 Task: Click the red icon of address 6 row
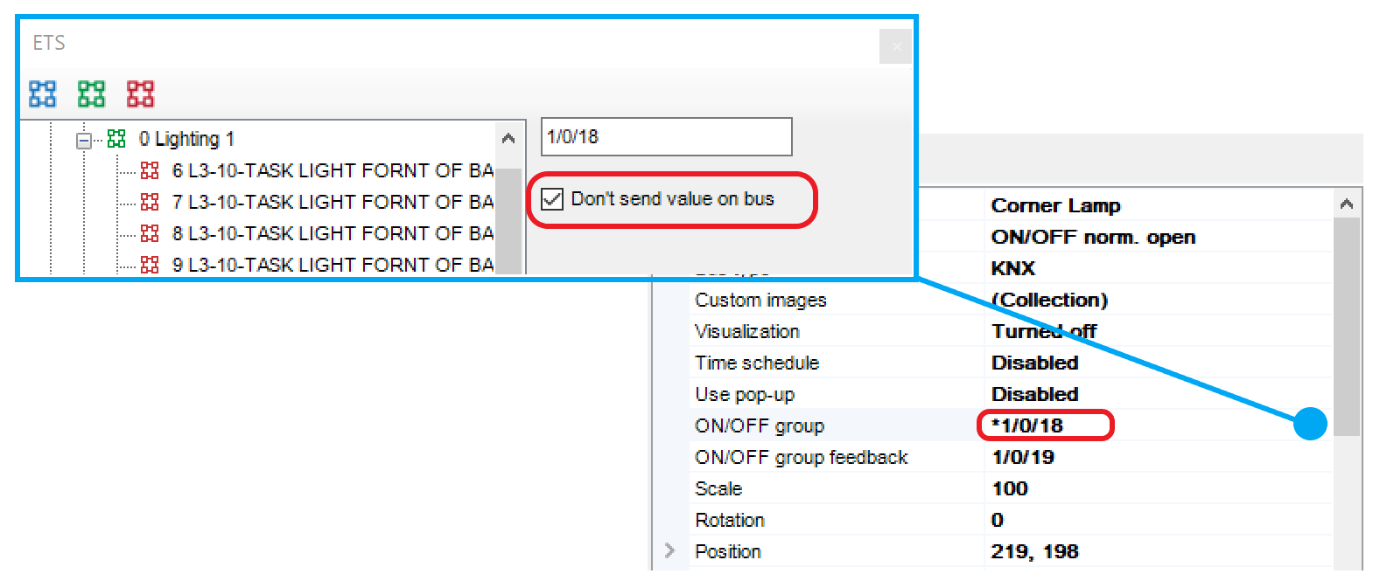150,170
